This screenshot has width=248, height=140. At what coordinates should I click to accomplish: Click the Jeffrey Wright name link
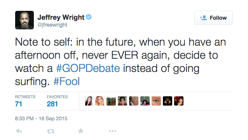61,17
